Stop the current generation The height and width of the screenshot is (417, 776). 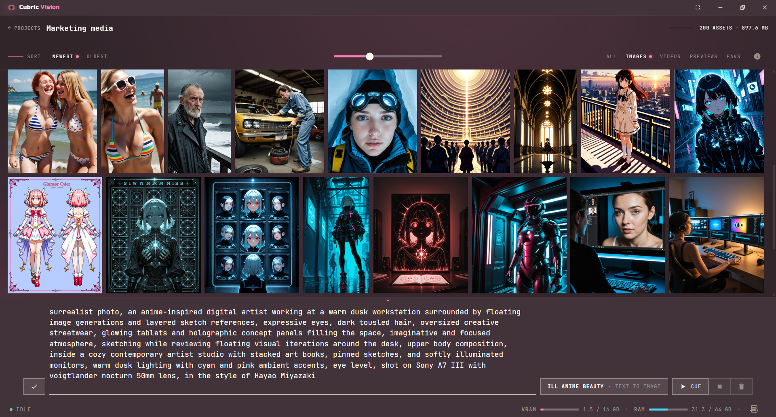point(719,386)
